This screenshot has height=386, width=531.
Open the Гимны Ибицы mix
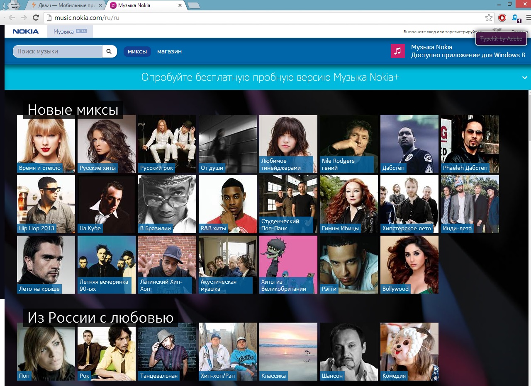(349, 204)
